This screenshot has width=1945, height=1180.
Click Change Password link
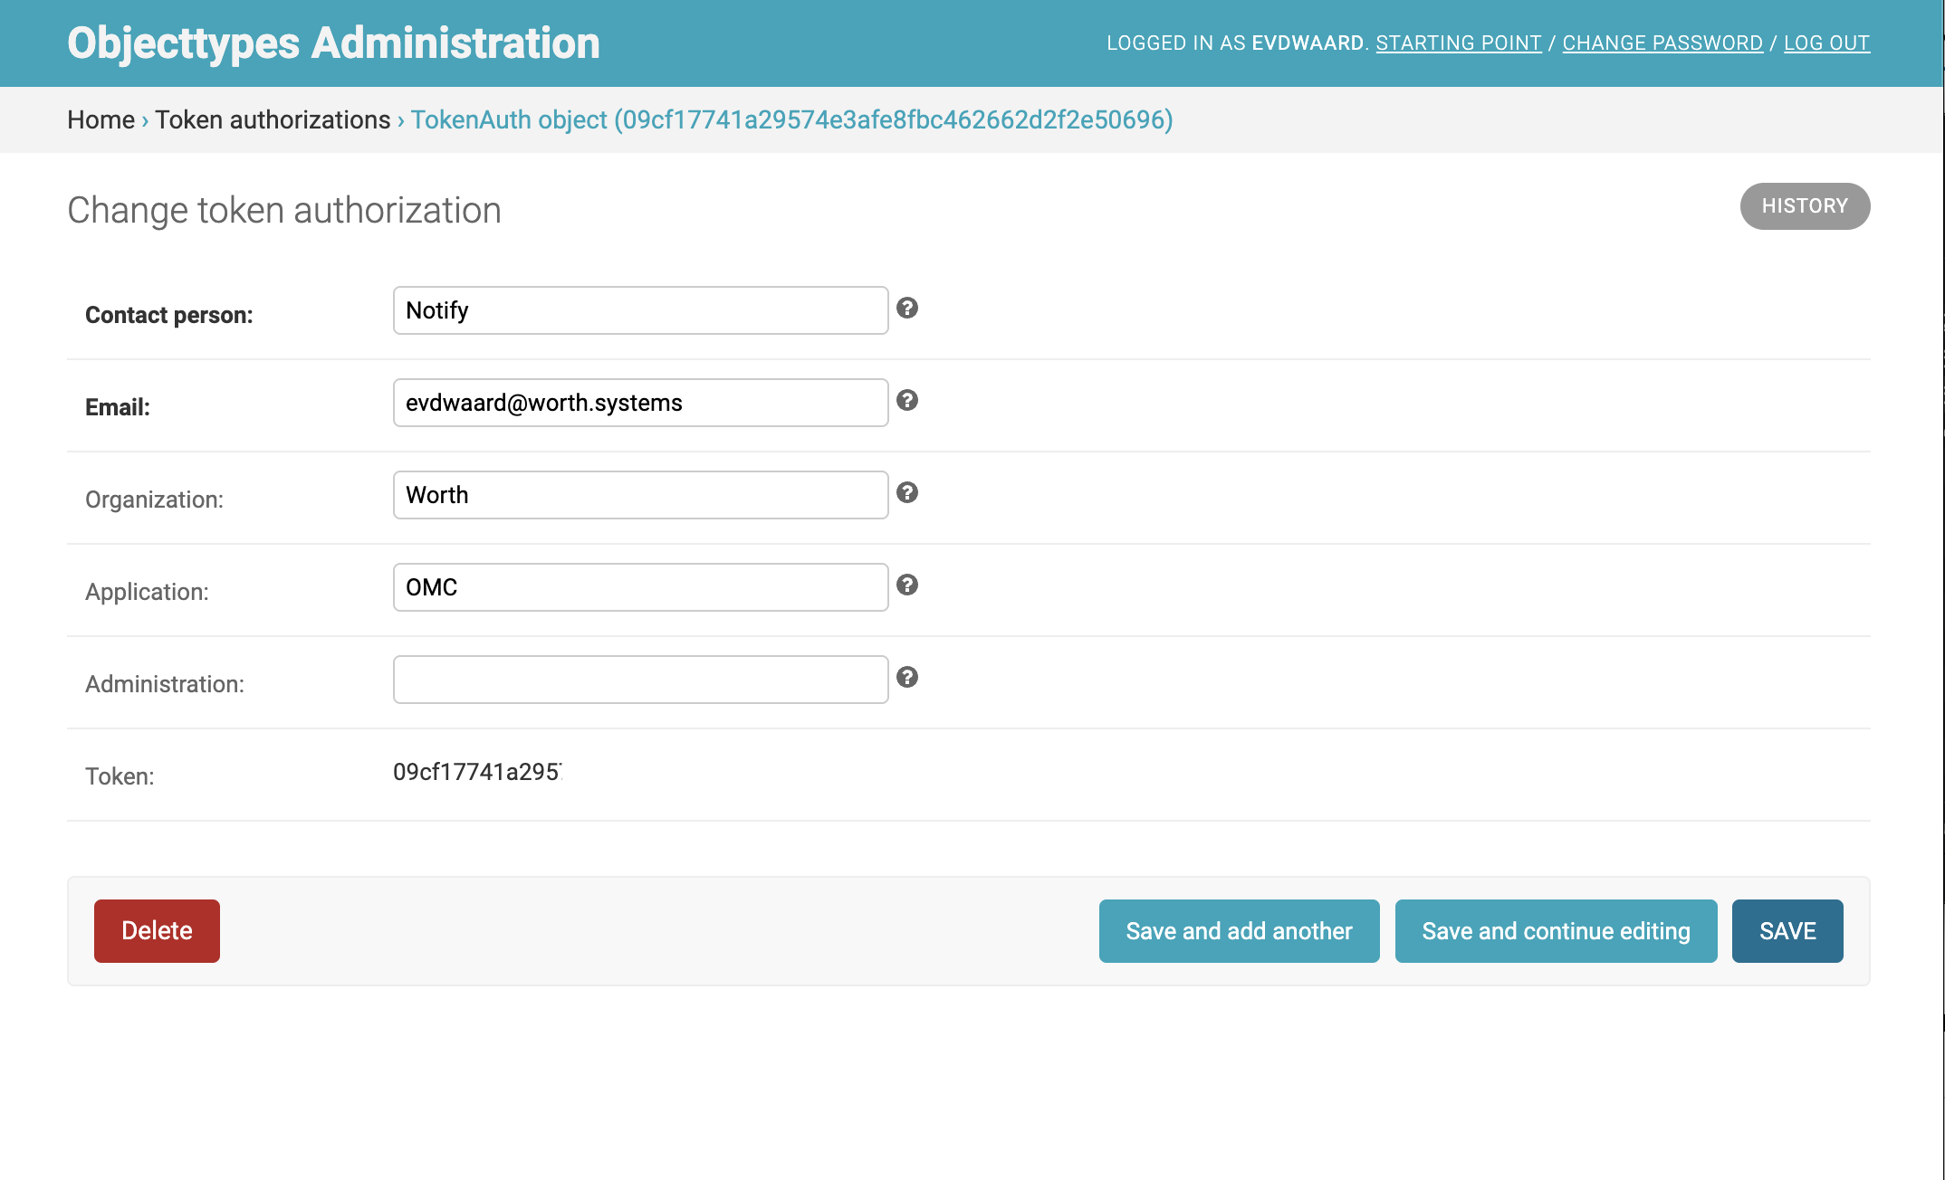[x=1662, y=43]
